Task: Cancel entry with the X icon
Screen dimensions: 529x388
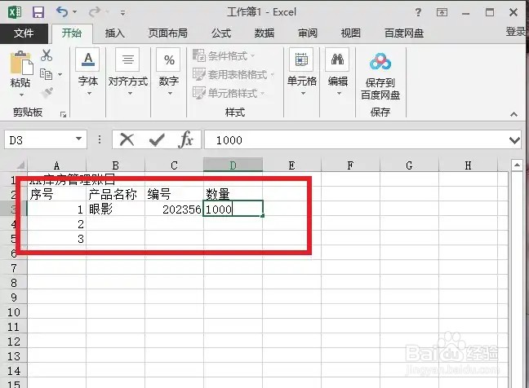Action: click(127, 139)
